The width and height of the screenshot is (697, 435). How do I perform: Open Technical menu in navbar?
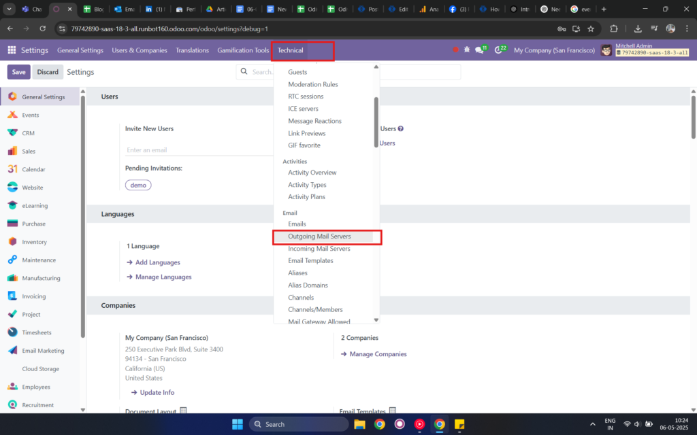click(290, 50)
